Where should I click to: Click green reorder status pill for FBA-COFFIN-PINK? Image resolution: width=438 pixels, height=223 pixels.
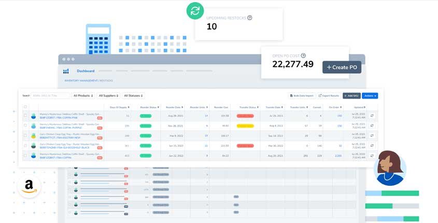(146, 116)
